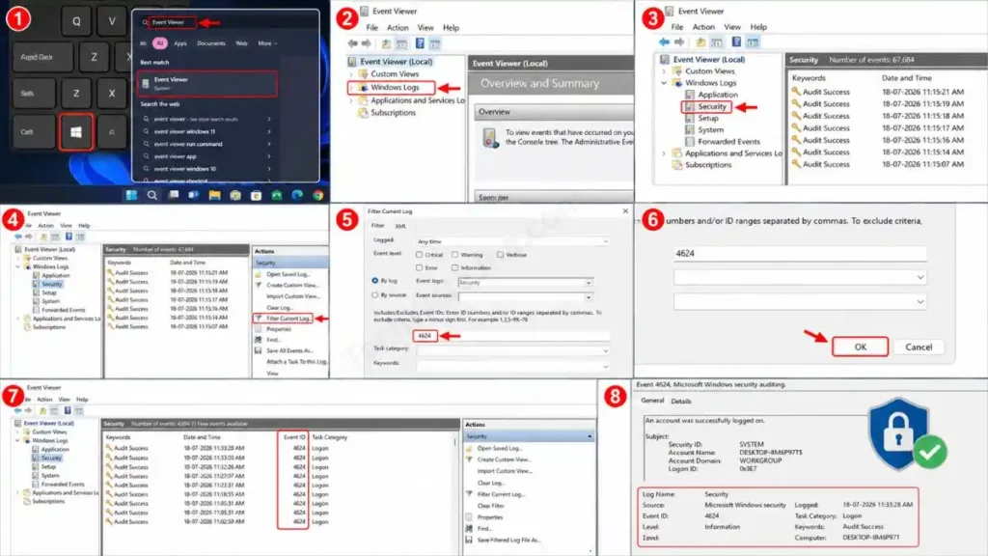988x556 pixels.
Task: Check the Error event level checkbox
Action: click(x=419, y=268)
